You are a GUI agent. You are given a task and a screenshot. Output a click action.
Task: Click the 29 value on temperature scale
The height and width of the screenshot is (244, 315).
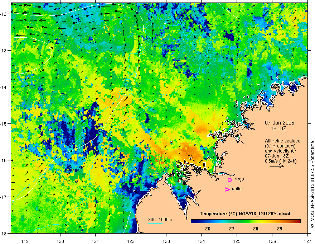[280, 229]
